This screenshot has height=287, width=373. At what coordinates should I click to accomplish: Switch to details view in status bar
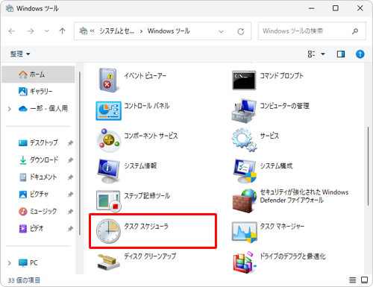coord(352,280)
